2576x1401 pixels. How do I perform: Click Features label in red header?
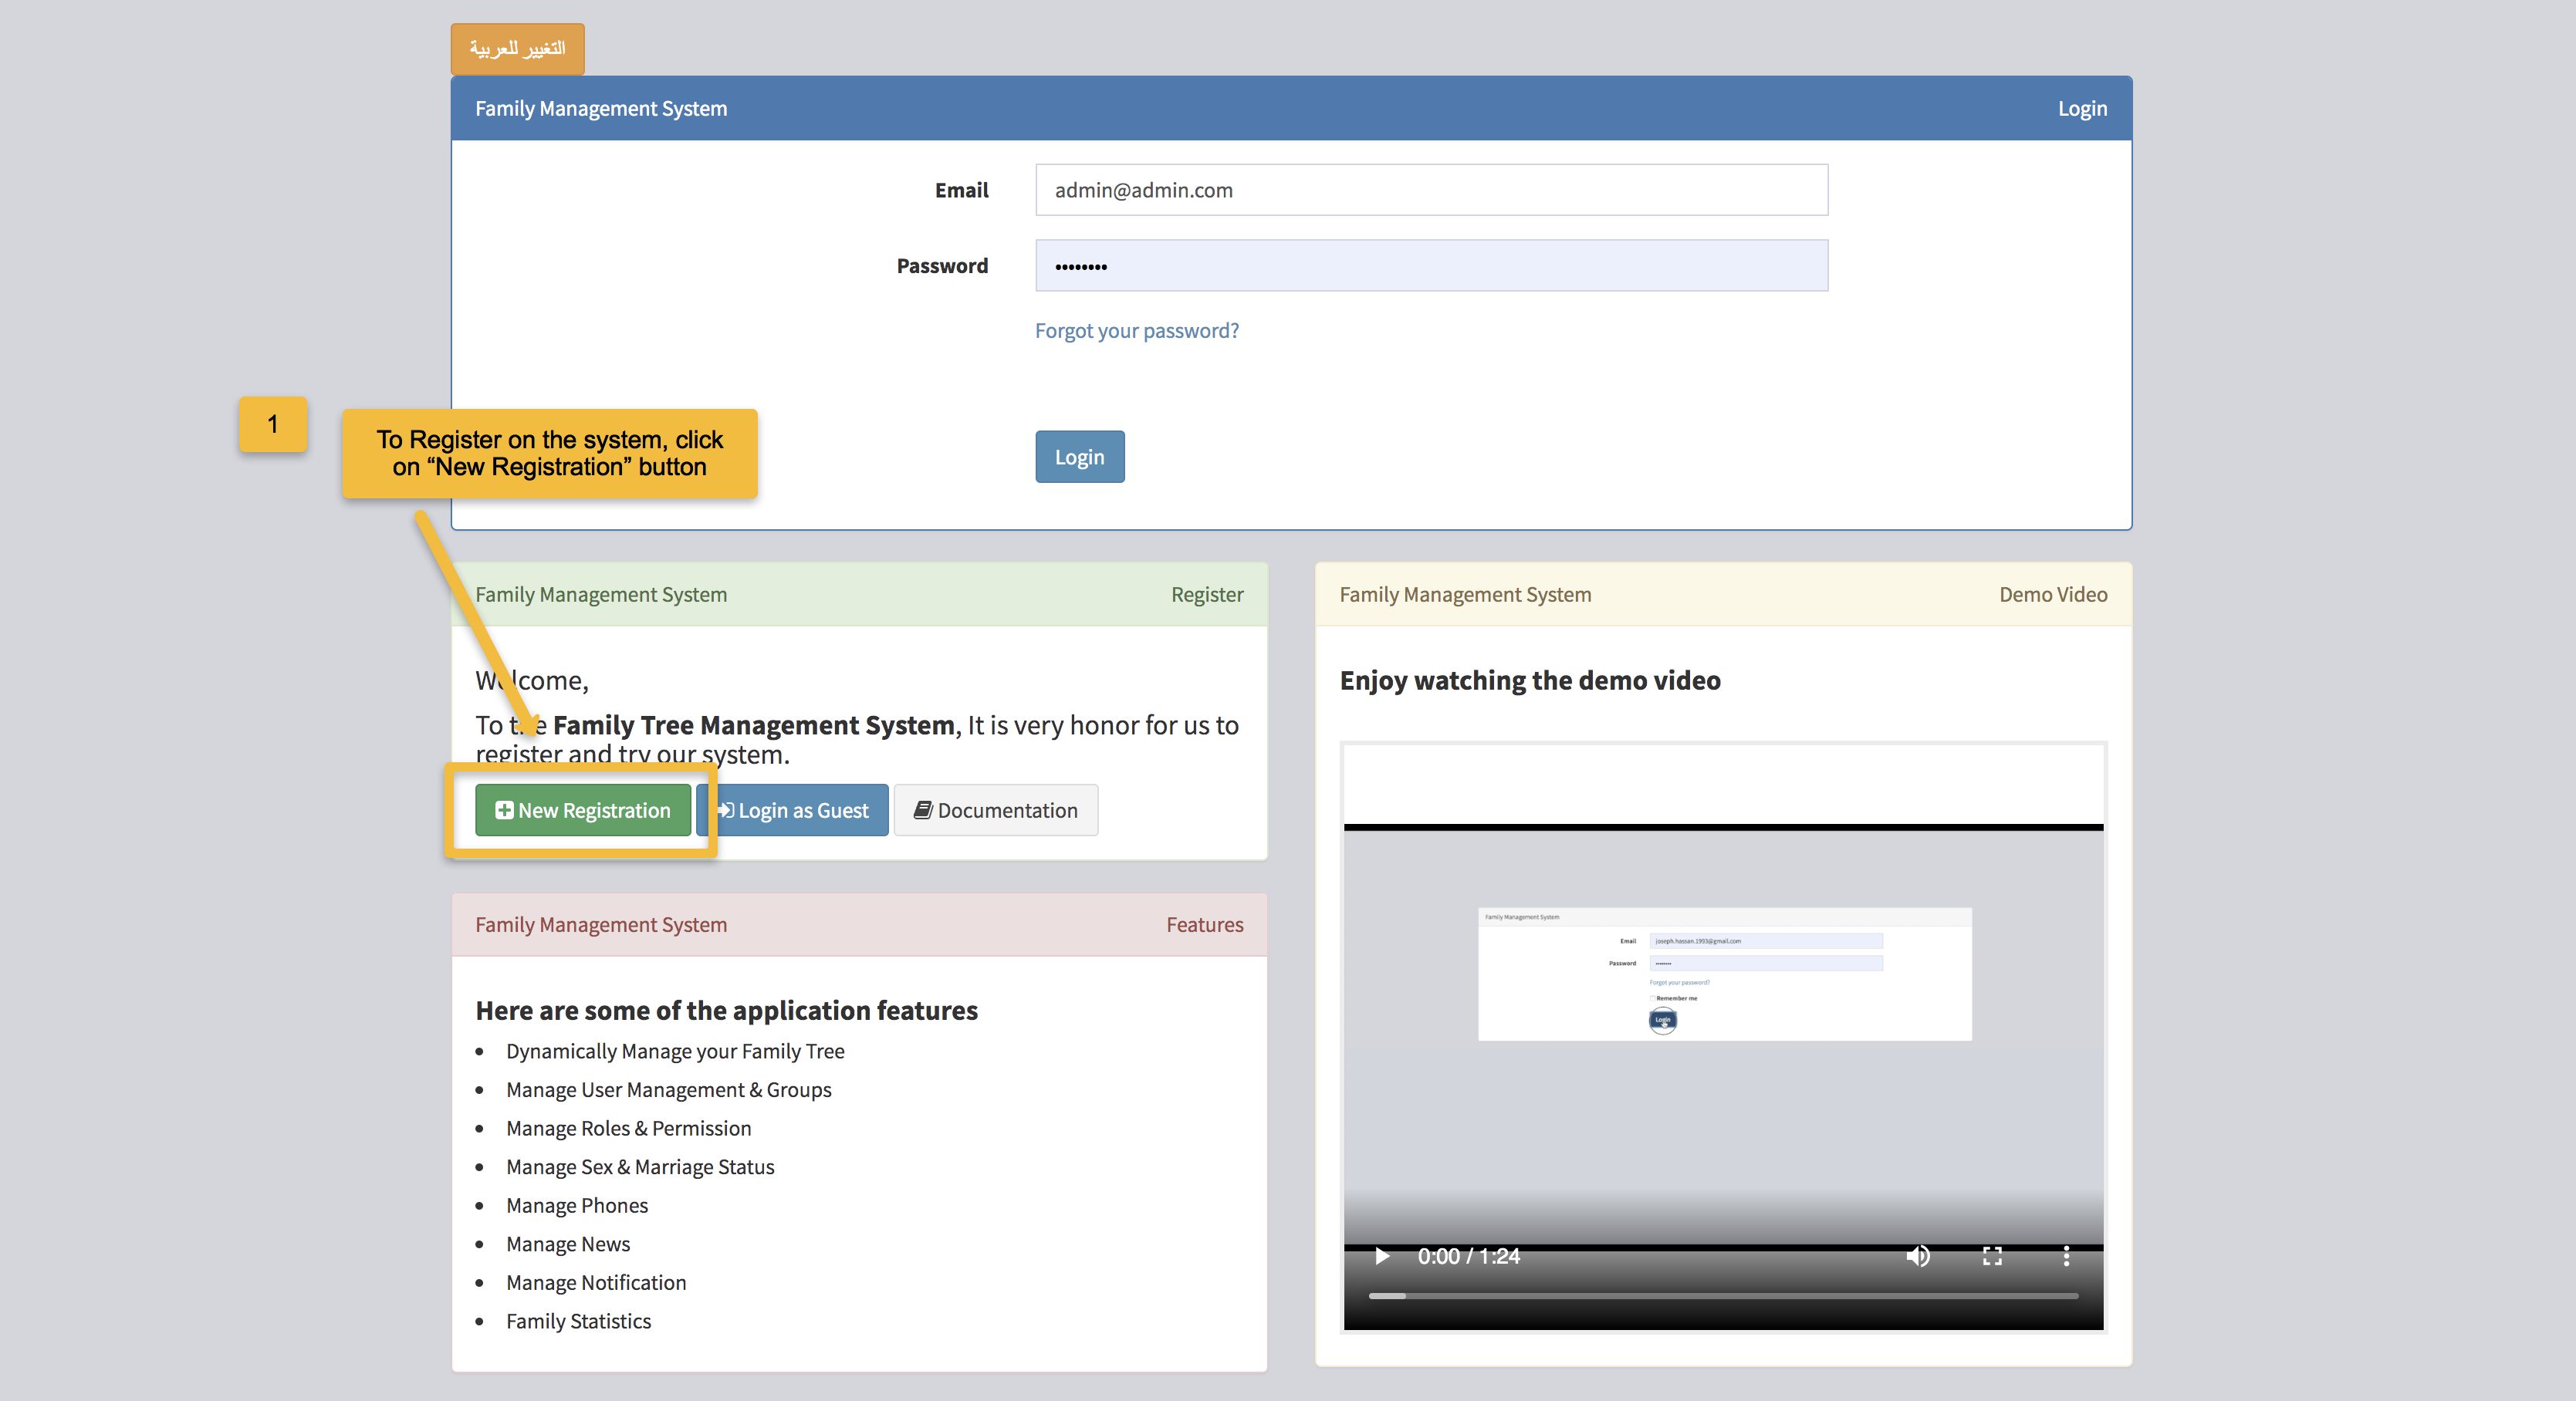click(1204, 925)
